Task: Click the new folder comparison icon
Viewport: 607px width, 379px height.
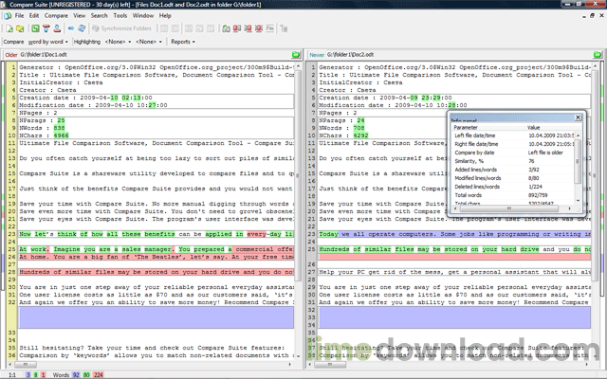Action: (20, 28)
